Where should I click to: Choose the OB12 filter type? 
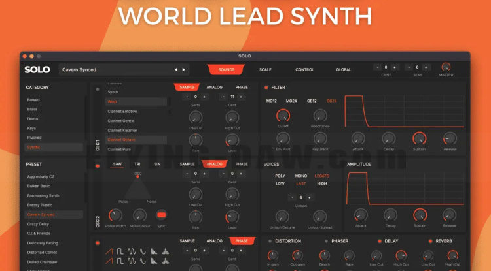pyautogui.click(x=312, y=101)
